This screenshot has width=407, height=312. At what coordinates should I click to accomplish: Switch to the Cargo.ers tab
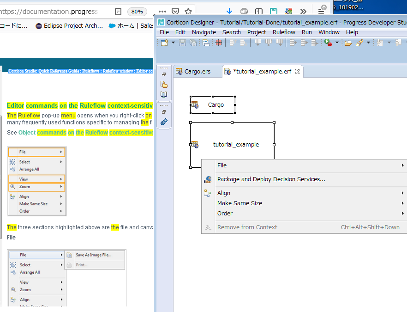(x=198, y=72)
